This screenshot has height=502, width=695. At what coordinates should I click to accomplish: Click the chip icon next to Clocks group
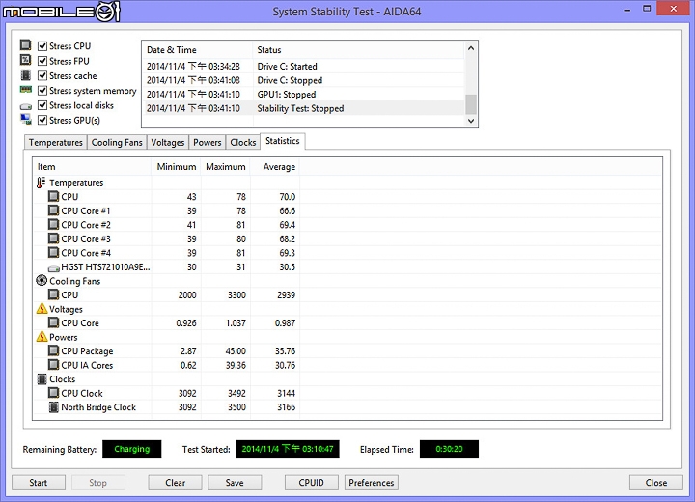[42, 378]
